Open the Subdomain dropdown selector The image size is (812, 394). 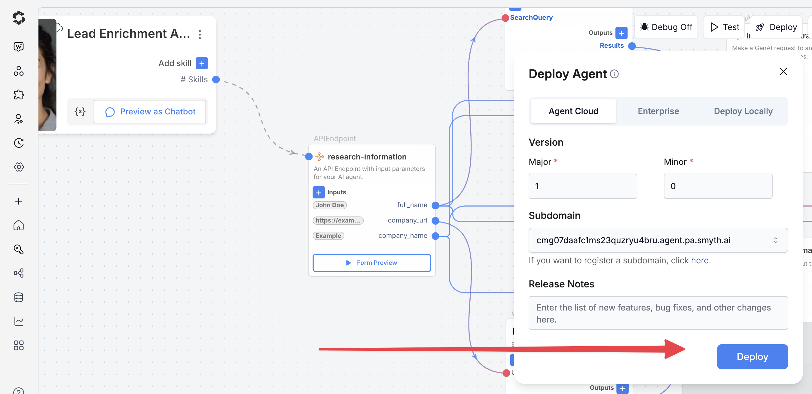658,240
